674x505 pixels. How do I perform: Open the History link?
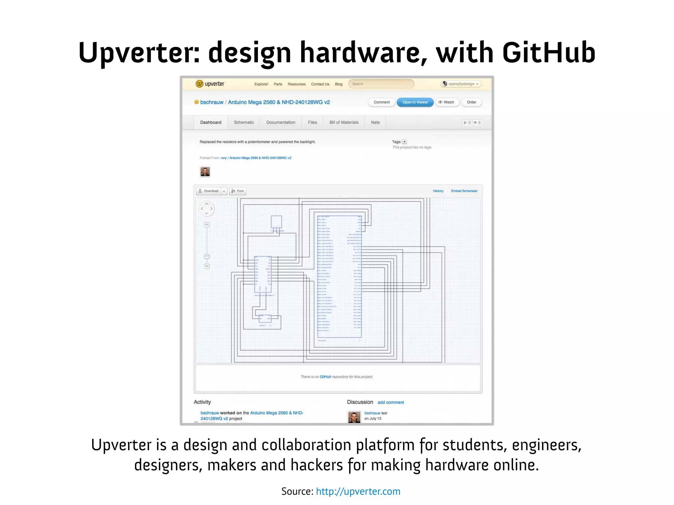tap(438, 191)
